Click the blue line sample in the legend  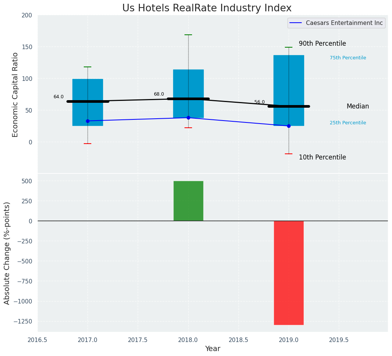tap(296, 23)
